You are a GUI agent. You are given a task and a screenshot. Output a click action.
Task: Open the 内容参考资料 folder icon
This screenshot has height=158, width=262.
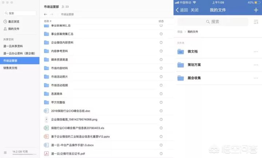click(x=46, y=51)
